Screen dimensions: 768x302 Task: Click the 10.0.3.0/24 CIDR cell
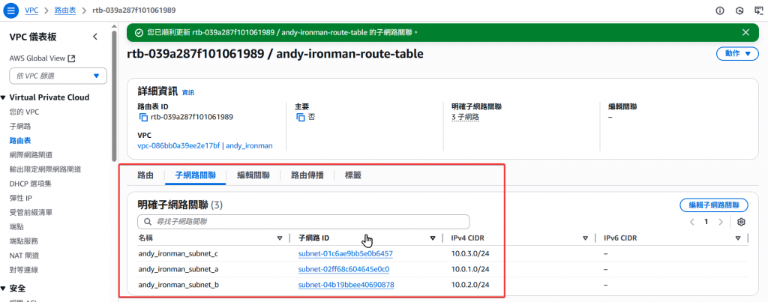pos(470,254)
